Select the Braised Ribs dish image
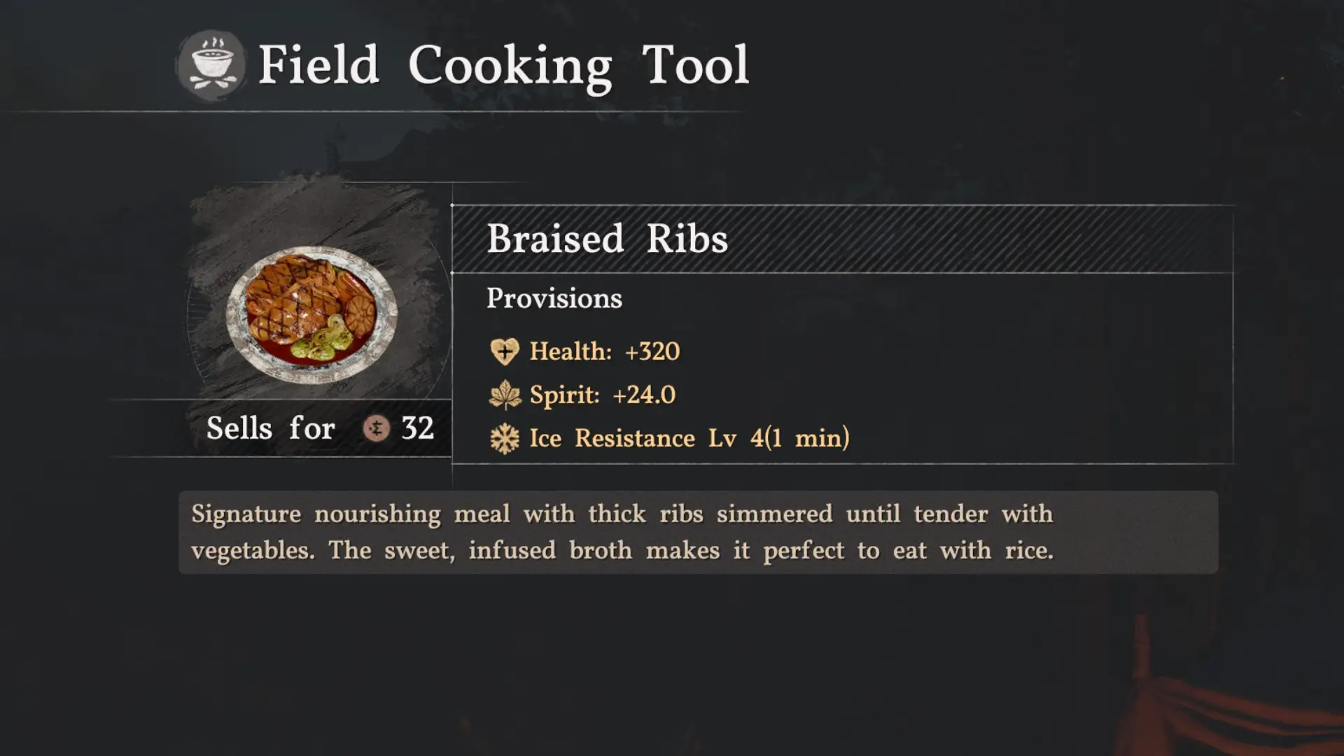This screenshot has height=756, width=1344. pyautogui.click(x=311, y=314)
